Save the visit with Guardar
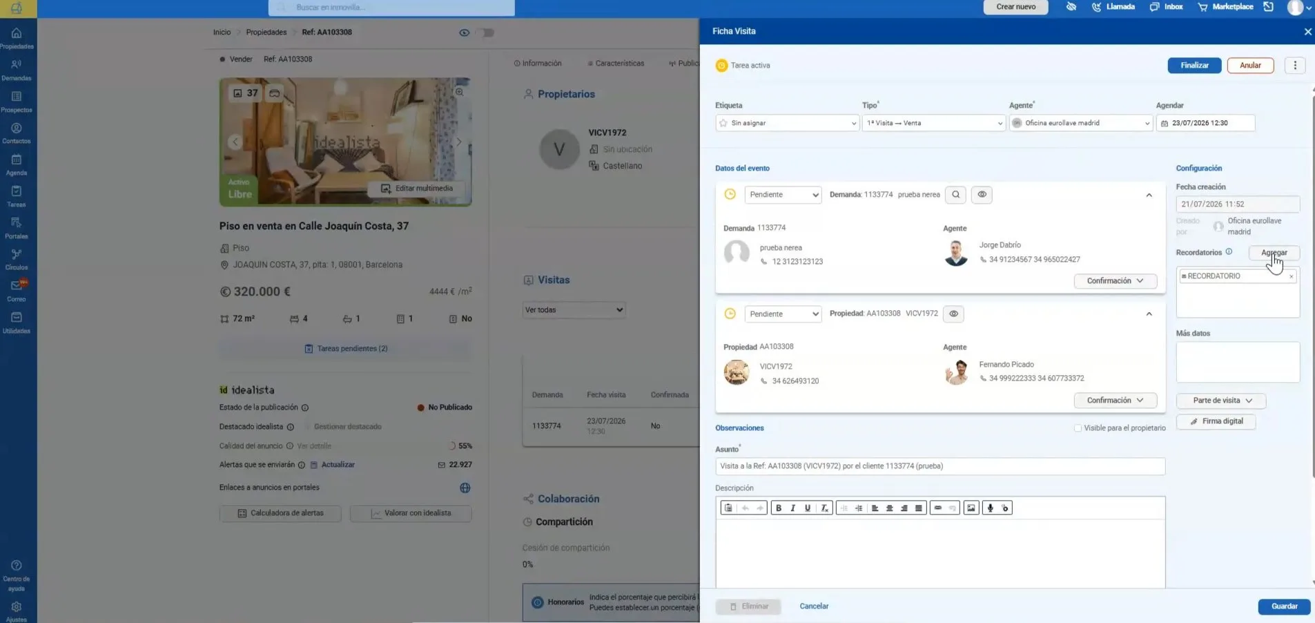1315x623 pixels. click(1284, 606)
